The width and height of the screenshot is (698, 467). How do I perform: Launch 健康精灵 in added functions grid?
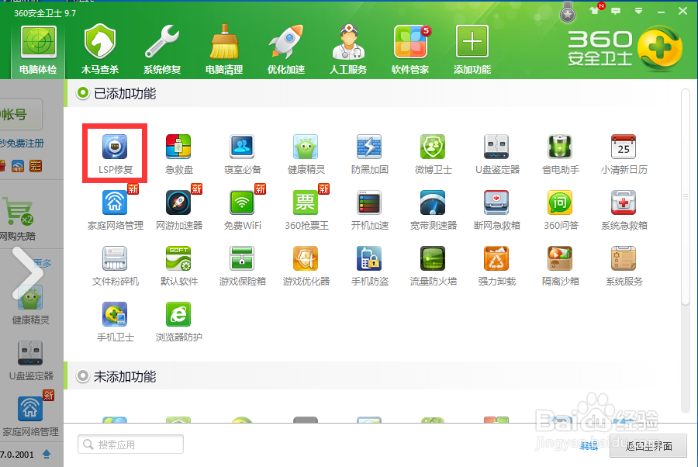point(306,154)
